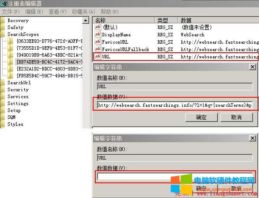Viewport: 259px width, 198px height.
Task: Click the ab icon beside FaviconURL
Action: pos(97,42)
